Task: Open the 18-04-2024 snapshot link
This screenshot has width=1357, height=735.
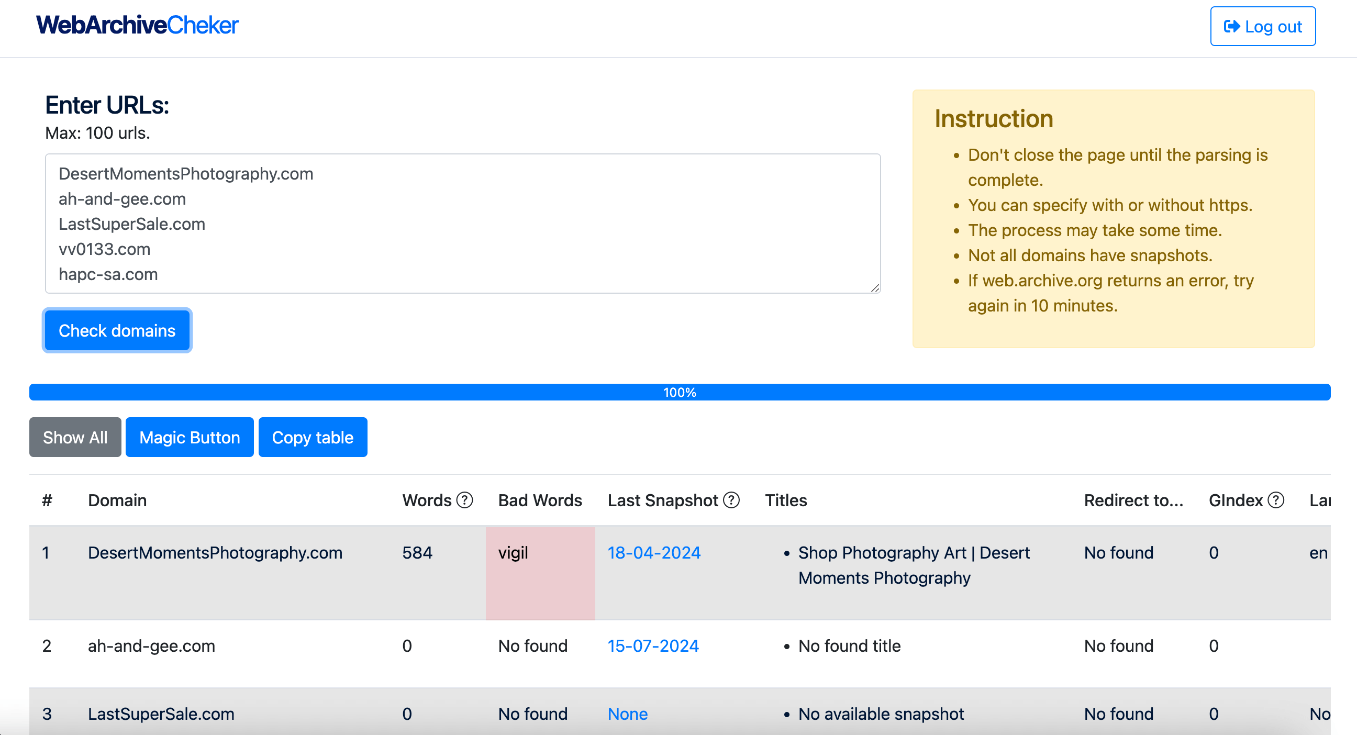Action: click(654, 553)
